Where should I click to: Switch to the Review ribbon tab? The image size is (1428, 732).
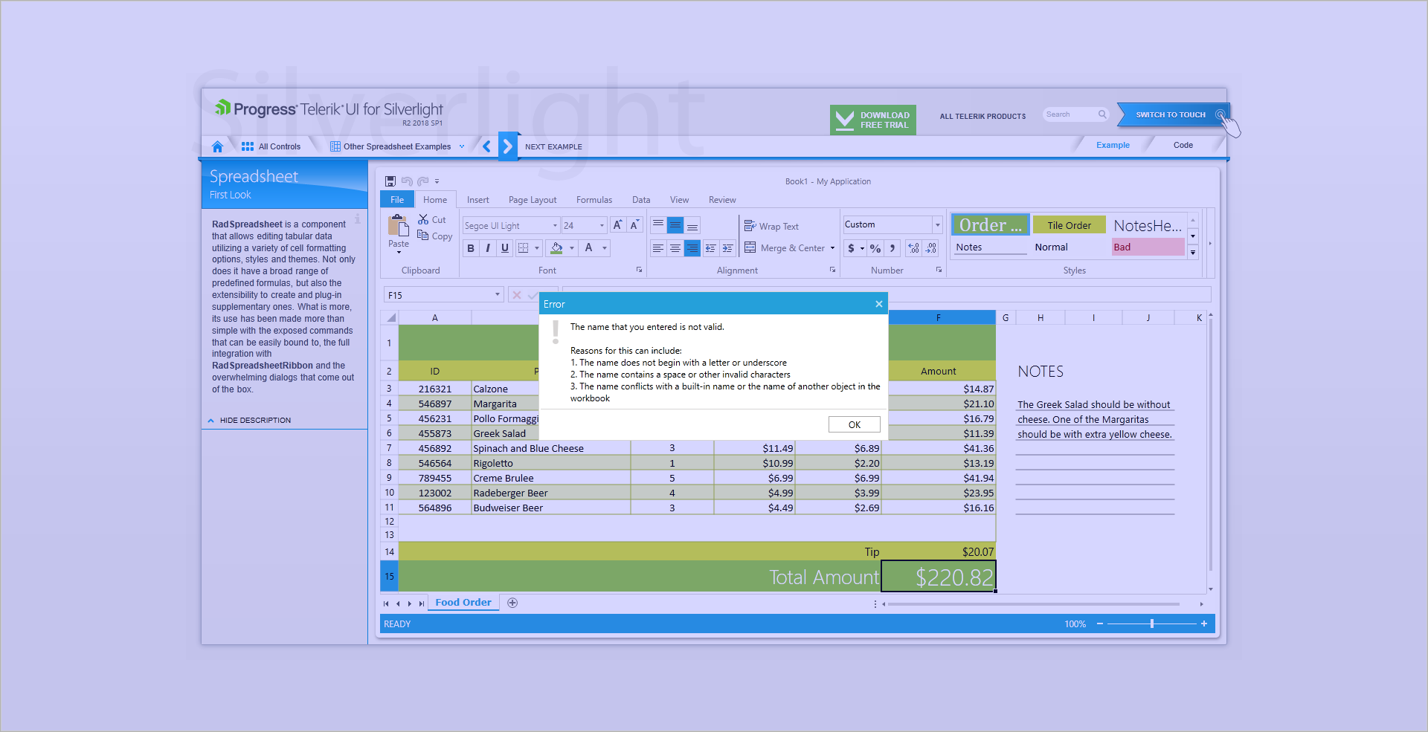722,200
